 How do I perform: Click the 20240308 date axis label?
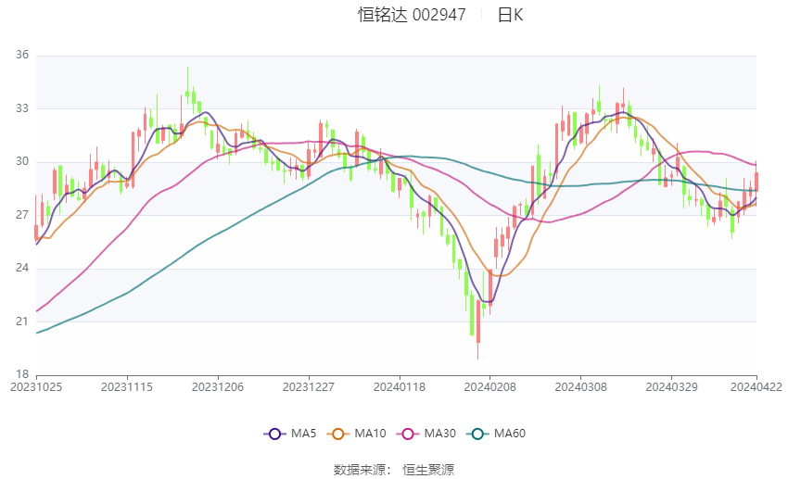pyautogui.click(x=580, y=387)
